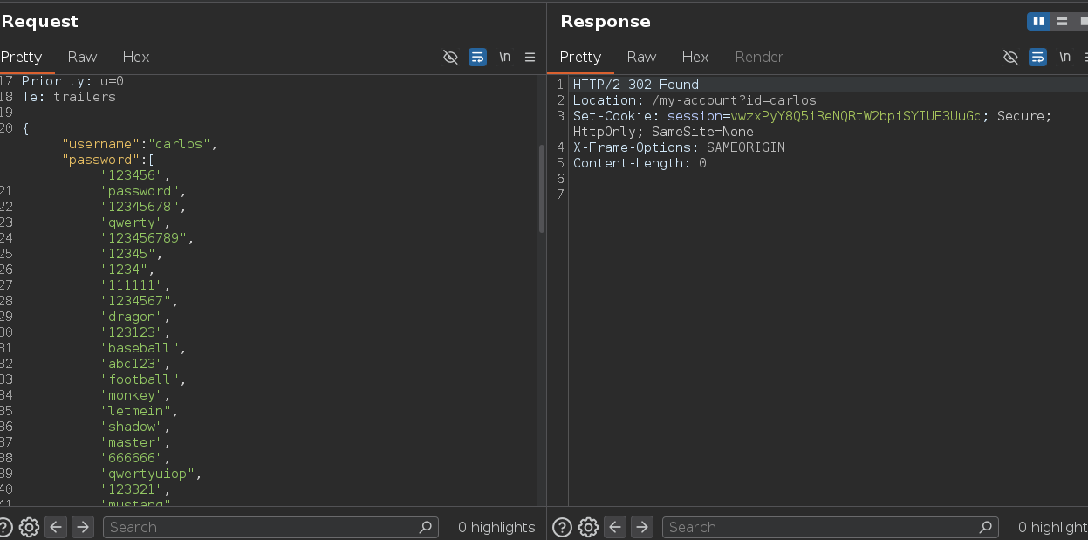The width and height of the screenshot is (1088, 540).
Task: Select side-by-side layout view icon
Action: pos(1038,21)
